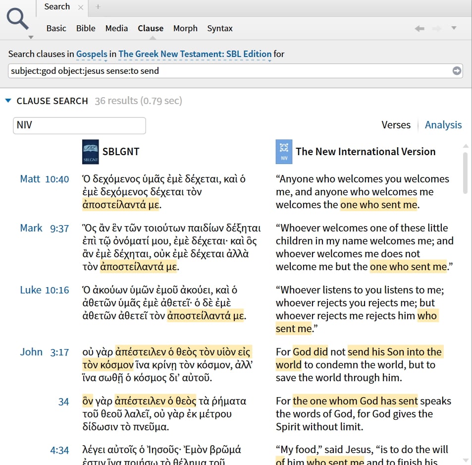
Task: Switch to Media search type
Action: point(116,28)
